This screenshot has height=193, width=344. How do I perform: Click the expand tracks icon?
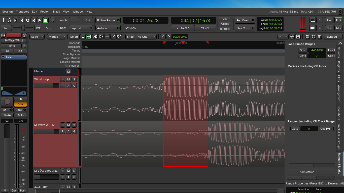(298, 37)
